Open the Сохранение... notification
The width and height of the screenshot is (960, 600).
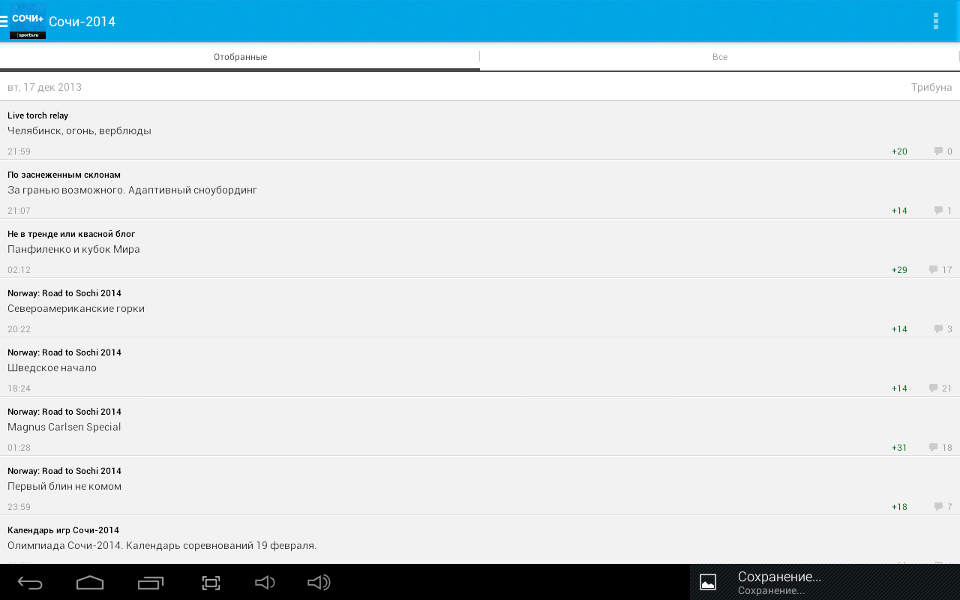[x=825, y=582]
